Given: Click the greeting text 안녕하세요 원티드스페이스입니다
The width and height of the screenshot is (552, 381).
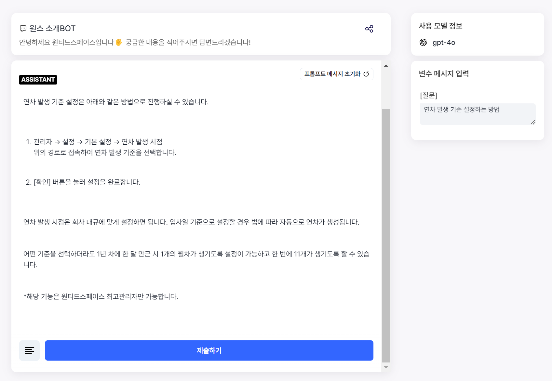Looking at the screenshot, I should point(135,42).
